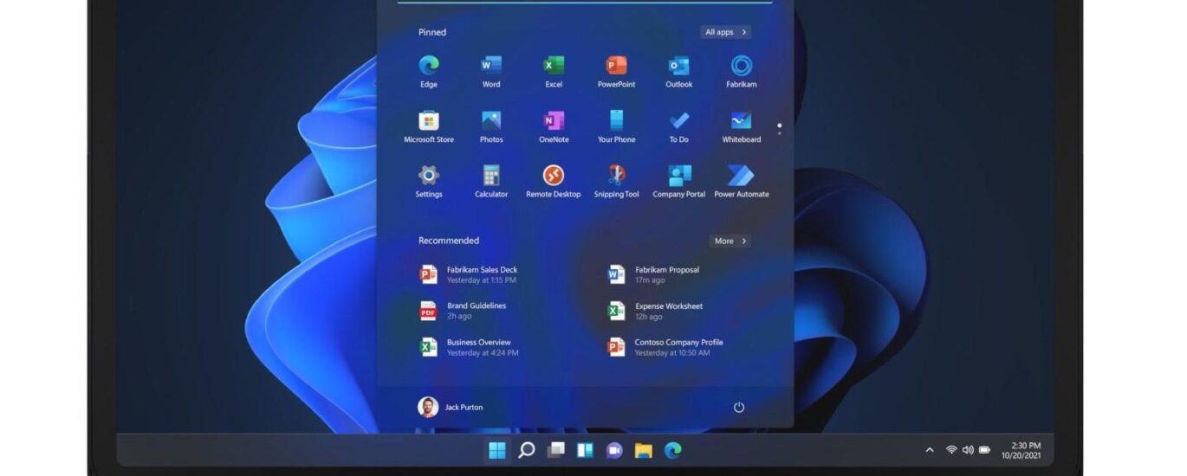The image size is (1187, 476).
Task: Click the Power button
Action: [739, 407]
